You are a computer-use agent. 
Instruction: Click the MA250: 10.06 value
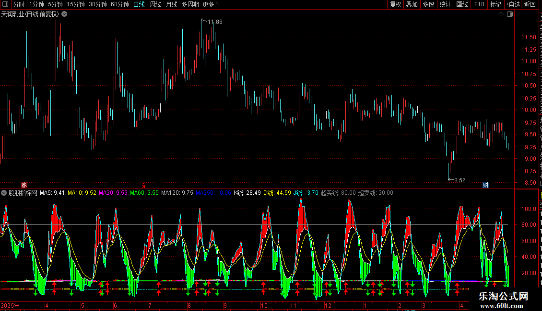pos(213,193)
